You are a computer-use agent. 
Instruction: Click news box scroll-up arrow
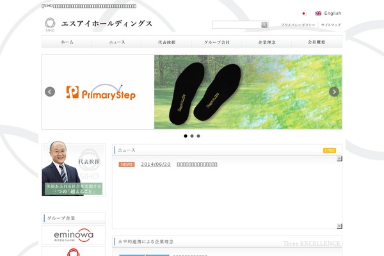339,159
